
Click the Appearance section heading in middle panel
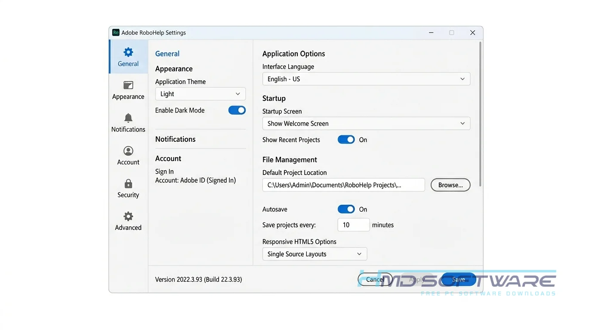coord(174,69)
